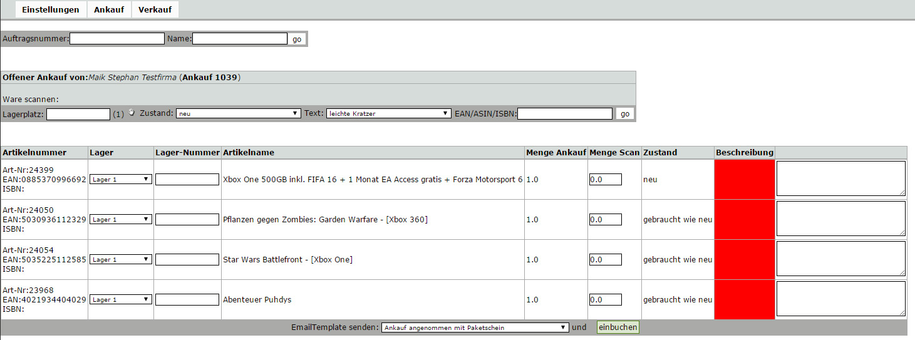The height and width of the screenshot is (340, 915).
Task: Click red Beschreibung cell in Art-Nr 24399 row
Action: pyautogui.click(x=745, y=180)
